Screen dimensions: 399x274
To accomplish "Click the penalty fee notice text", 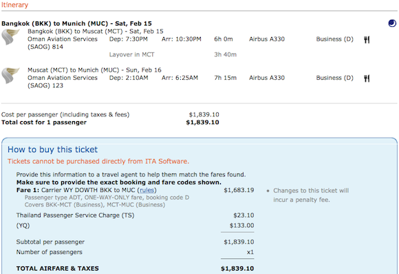I will point(311,195).
